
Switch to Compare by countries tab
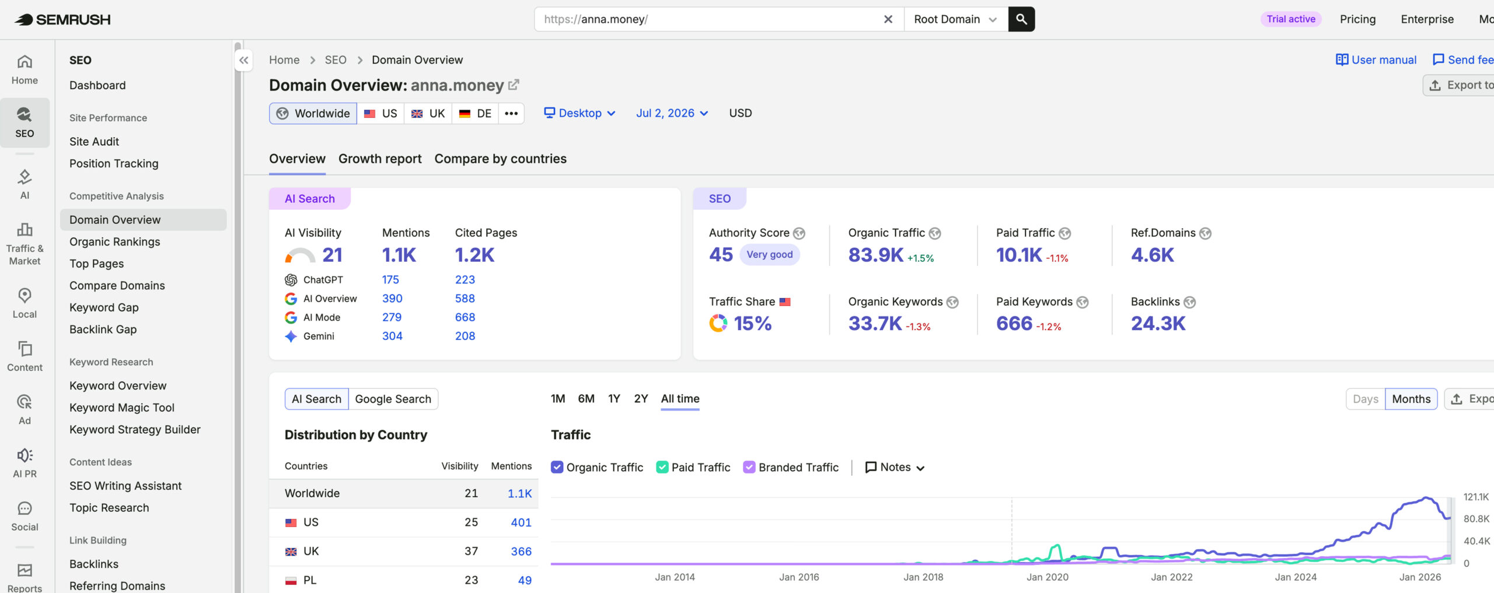[x=500, y=159]
